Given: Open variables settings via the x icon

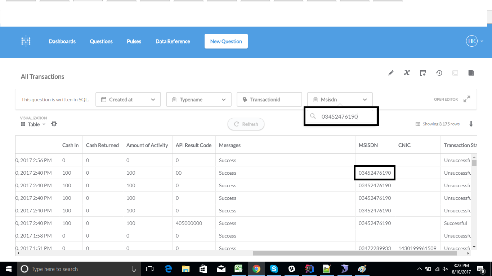Looking at the screenshot, I should [407, 73].
